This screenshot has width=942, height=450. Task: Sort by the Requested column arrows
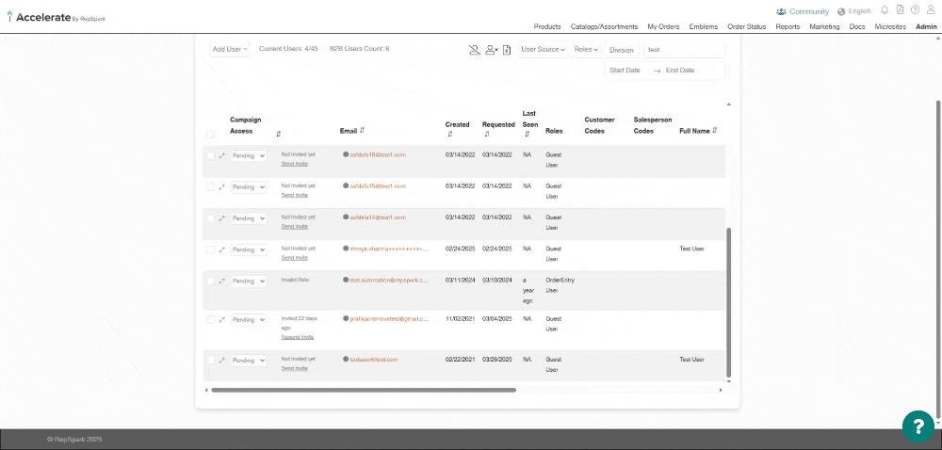(x=487, y=135)
